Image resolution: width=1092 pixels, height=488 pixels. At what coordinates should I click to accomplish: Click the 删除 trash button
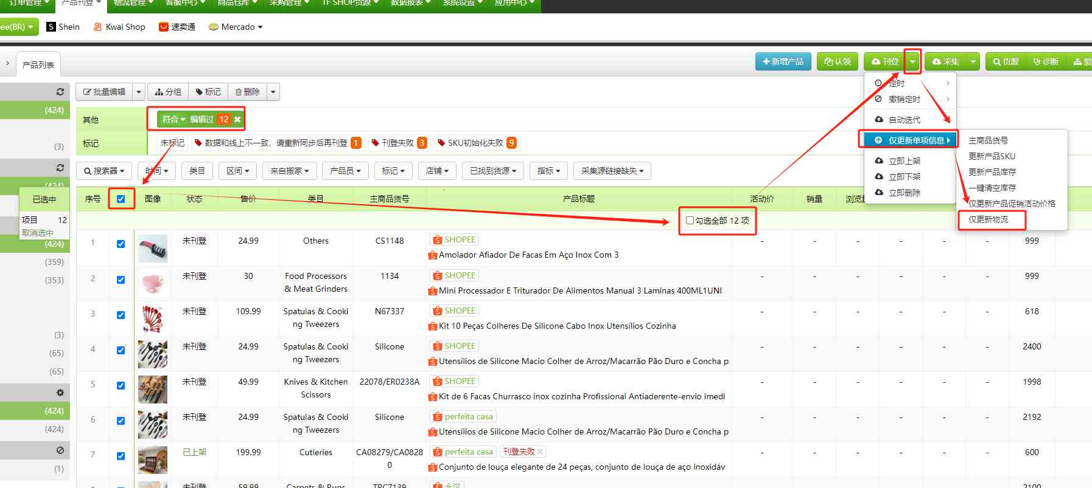click(x=247, y=92)
